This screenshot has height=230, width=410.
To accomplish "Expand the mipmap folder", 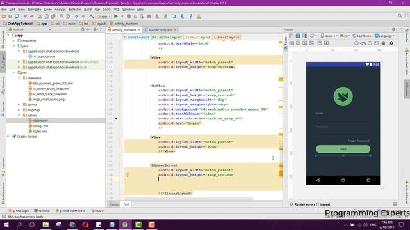I will (19, 110).
